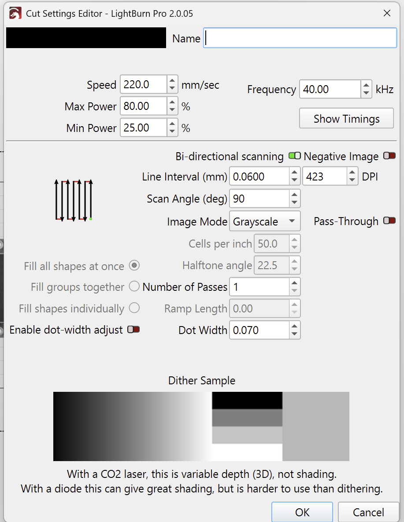The width and height of the screenshot is (404, 522).
Task: Increase DPI value with the up arrow
Action: pyautogui.click(x=352, y=173)
